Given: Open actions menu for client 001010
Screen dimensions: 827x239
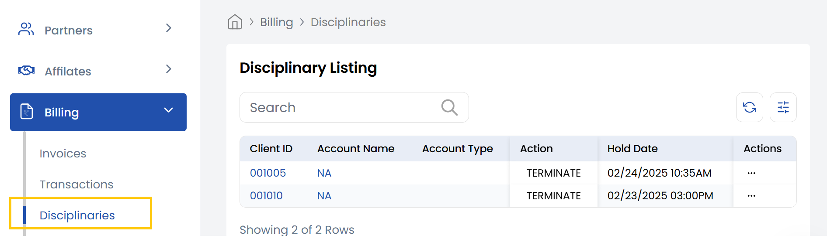Looking at the screenshot, I should click(x=751, y=196).
